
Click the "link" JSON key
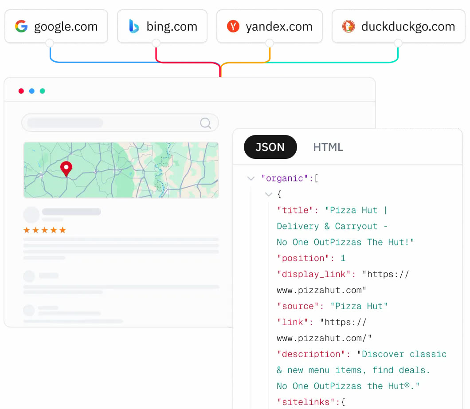(x=292, y=322)
